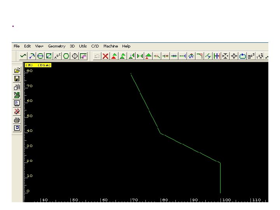The height and width of the screenshot is (210, 280).
Task: Zoom to extents with inward arrows icon
Action: pos(225,56)
